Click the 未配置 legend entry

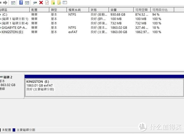(5, 130)
